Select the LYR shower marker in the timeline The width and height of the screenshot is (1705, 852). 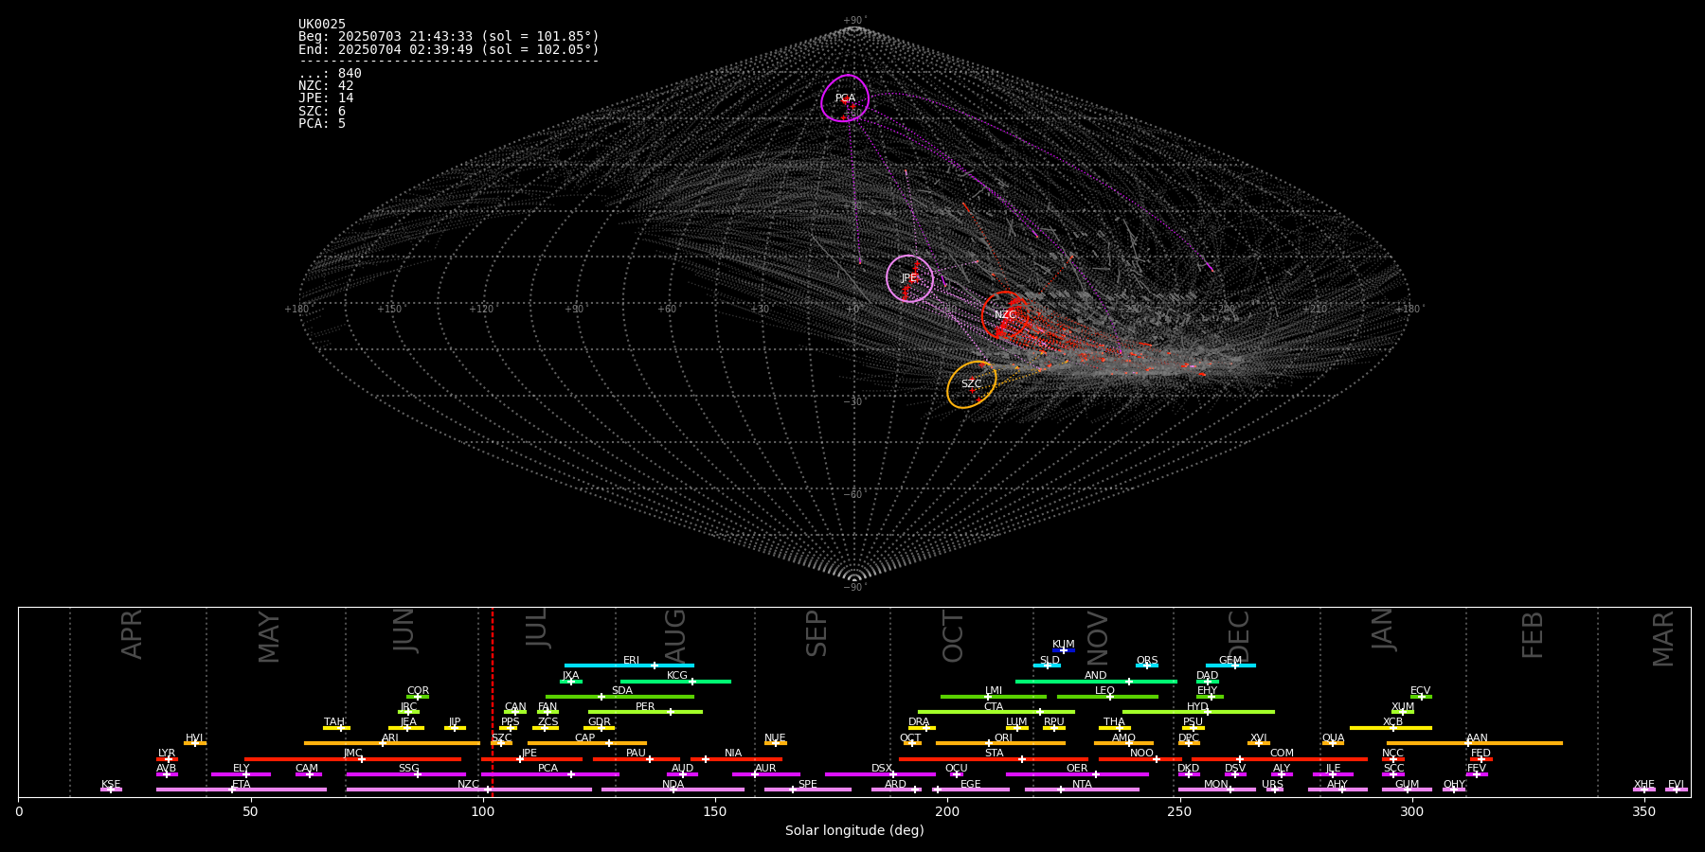168,759
